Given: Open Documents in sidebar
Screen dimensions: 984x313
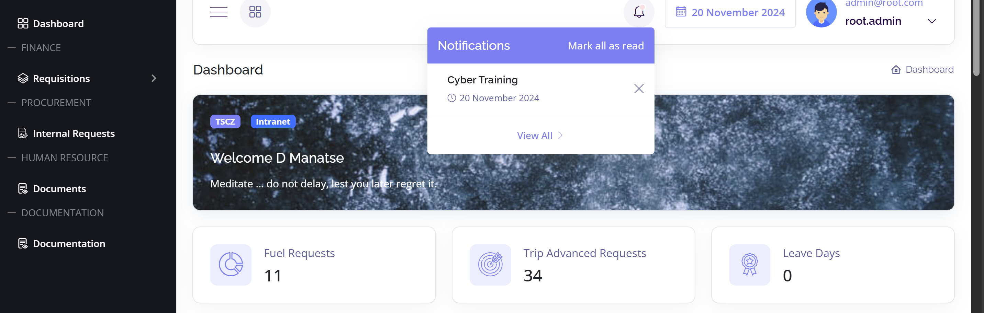Looking at the screenshot, I should (59, 188).
